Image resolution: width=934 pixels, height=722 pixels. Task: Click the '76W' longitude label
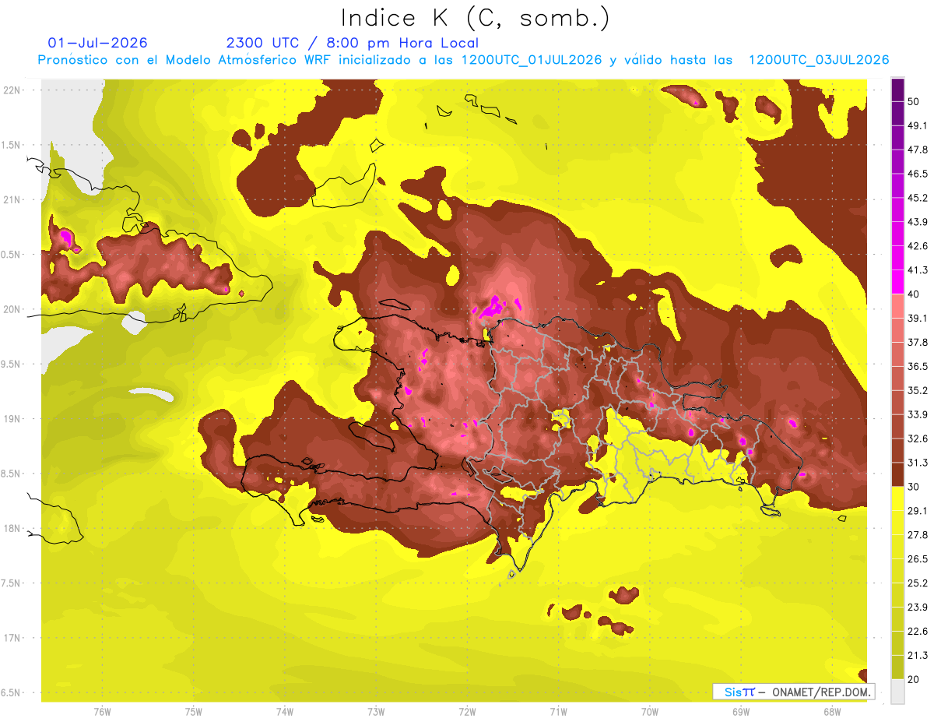102,712
